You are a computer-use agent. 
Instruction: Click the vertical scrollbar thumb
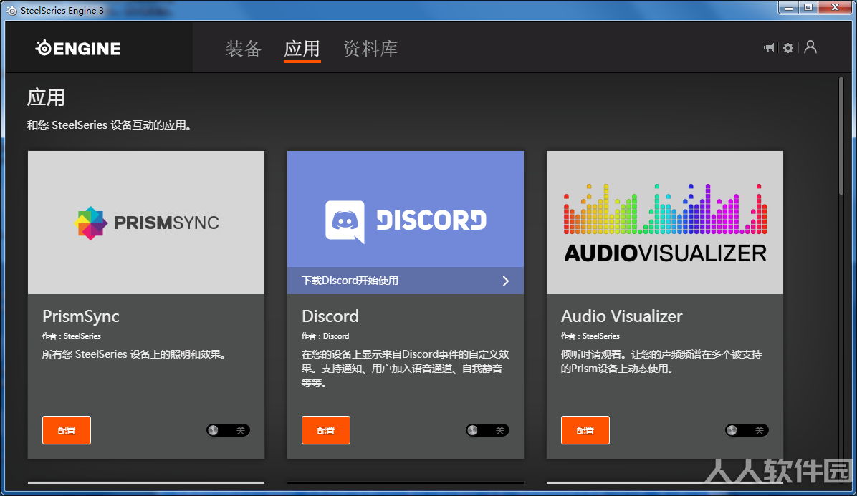(x=841, y=135)
